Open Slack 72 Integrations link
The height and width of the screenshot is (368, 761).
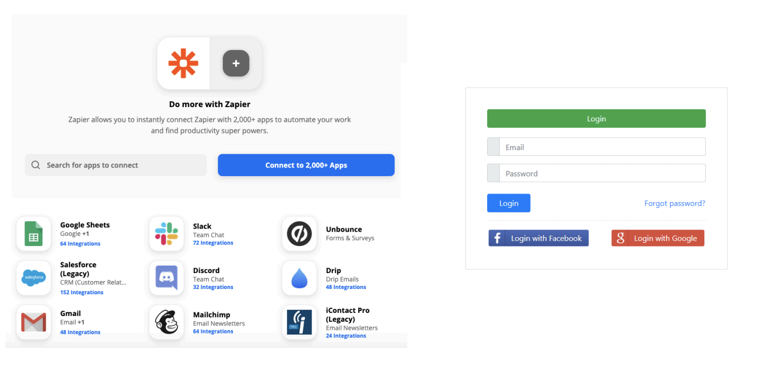[x=213, y=243]
